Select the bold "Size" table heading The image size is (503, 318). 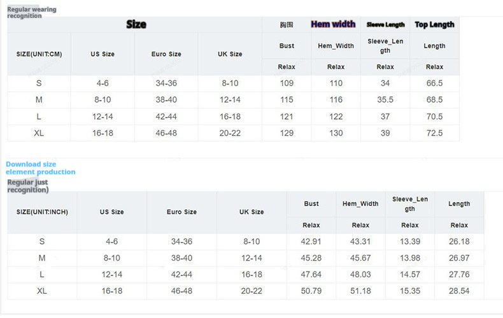(136, 25)
